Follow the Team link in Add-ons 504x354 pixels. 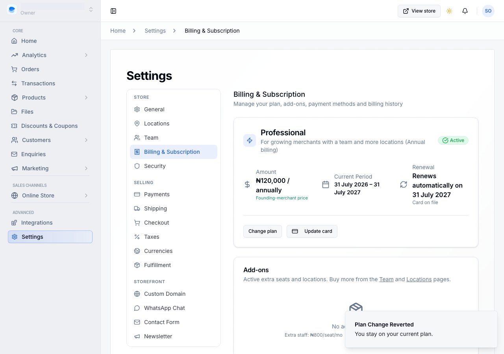386,279
